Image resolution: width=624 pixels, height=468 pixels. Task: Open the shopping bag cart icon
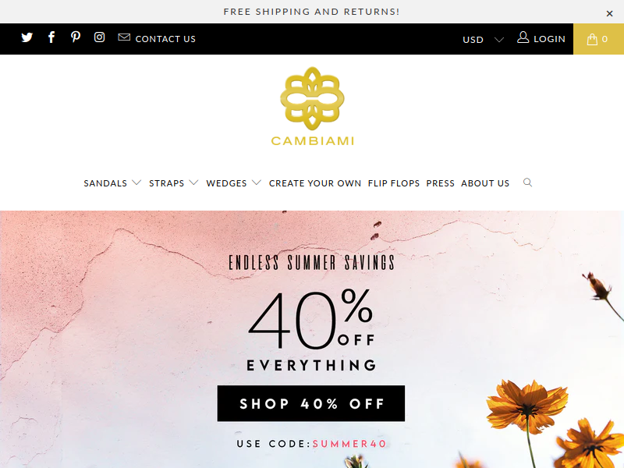coord(592,39)
